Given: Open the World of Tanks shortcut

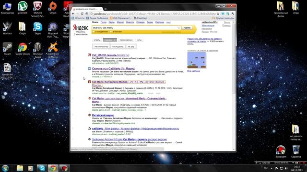Looking at the screenshot, I should pos(37,50).
